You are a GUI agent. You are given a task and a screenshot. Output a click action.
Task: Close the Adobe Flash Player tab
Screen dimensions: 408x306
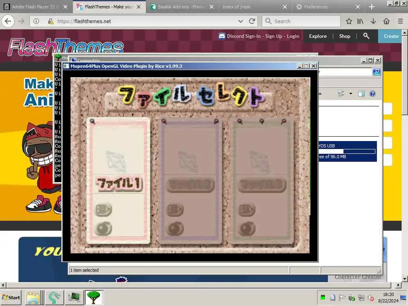pyautogui.click(x=65, y=7)
